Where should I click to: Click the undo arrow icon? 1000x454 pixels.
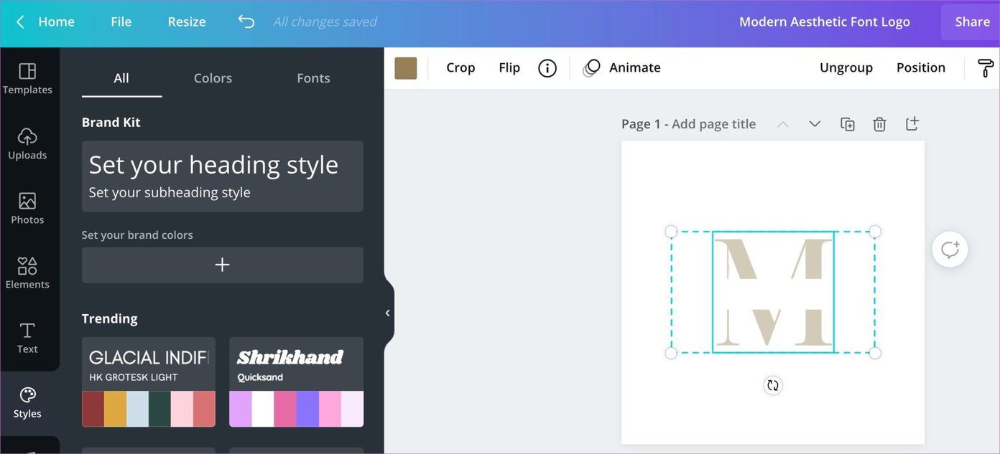tap(246, 22)
